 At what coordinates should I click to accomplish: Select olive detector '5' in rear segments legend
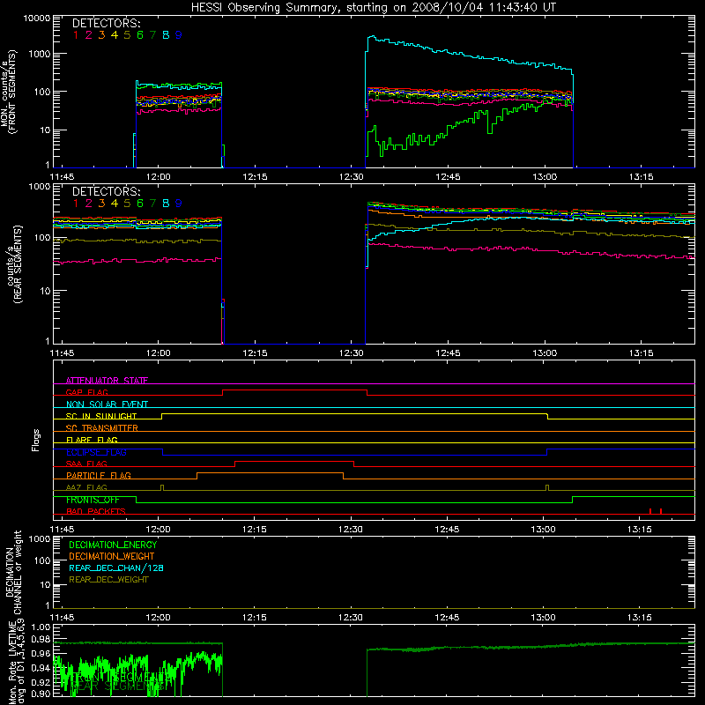pyautogui.click(x=127, y=204)
